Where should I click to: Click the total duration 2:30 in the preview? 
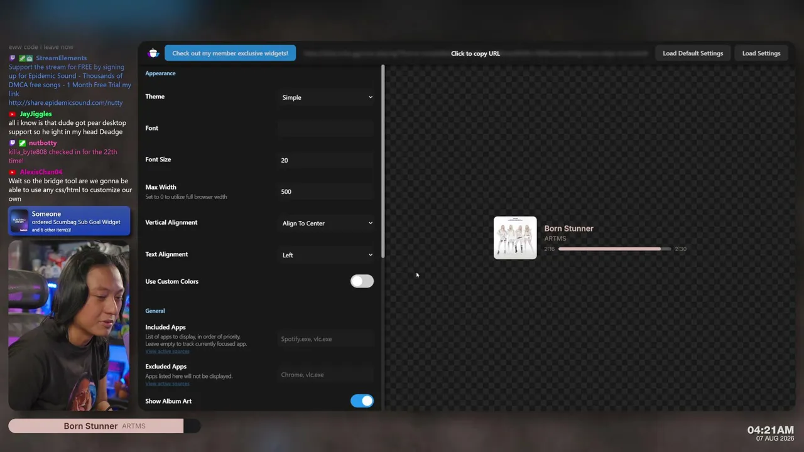click(680, 249)
